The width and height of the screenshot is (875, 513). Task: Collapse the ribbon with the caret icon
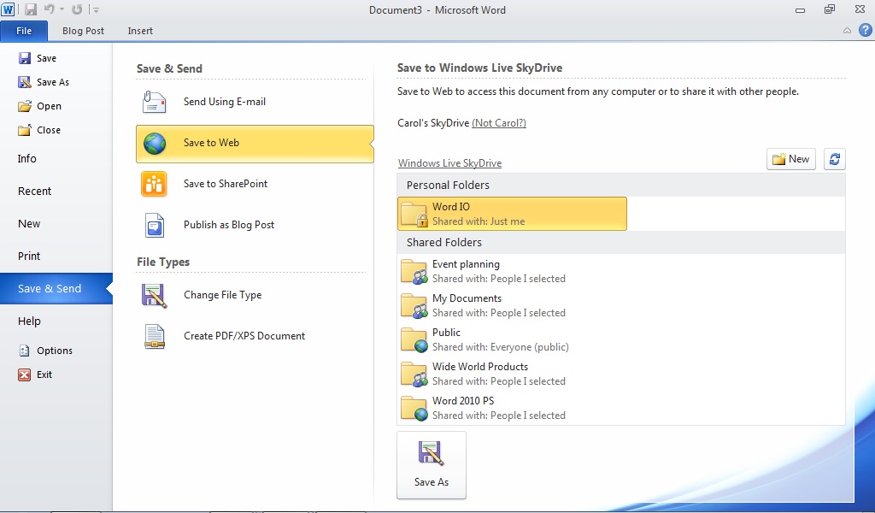(x=847, y=31)
